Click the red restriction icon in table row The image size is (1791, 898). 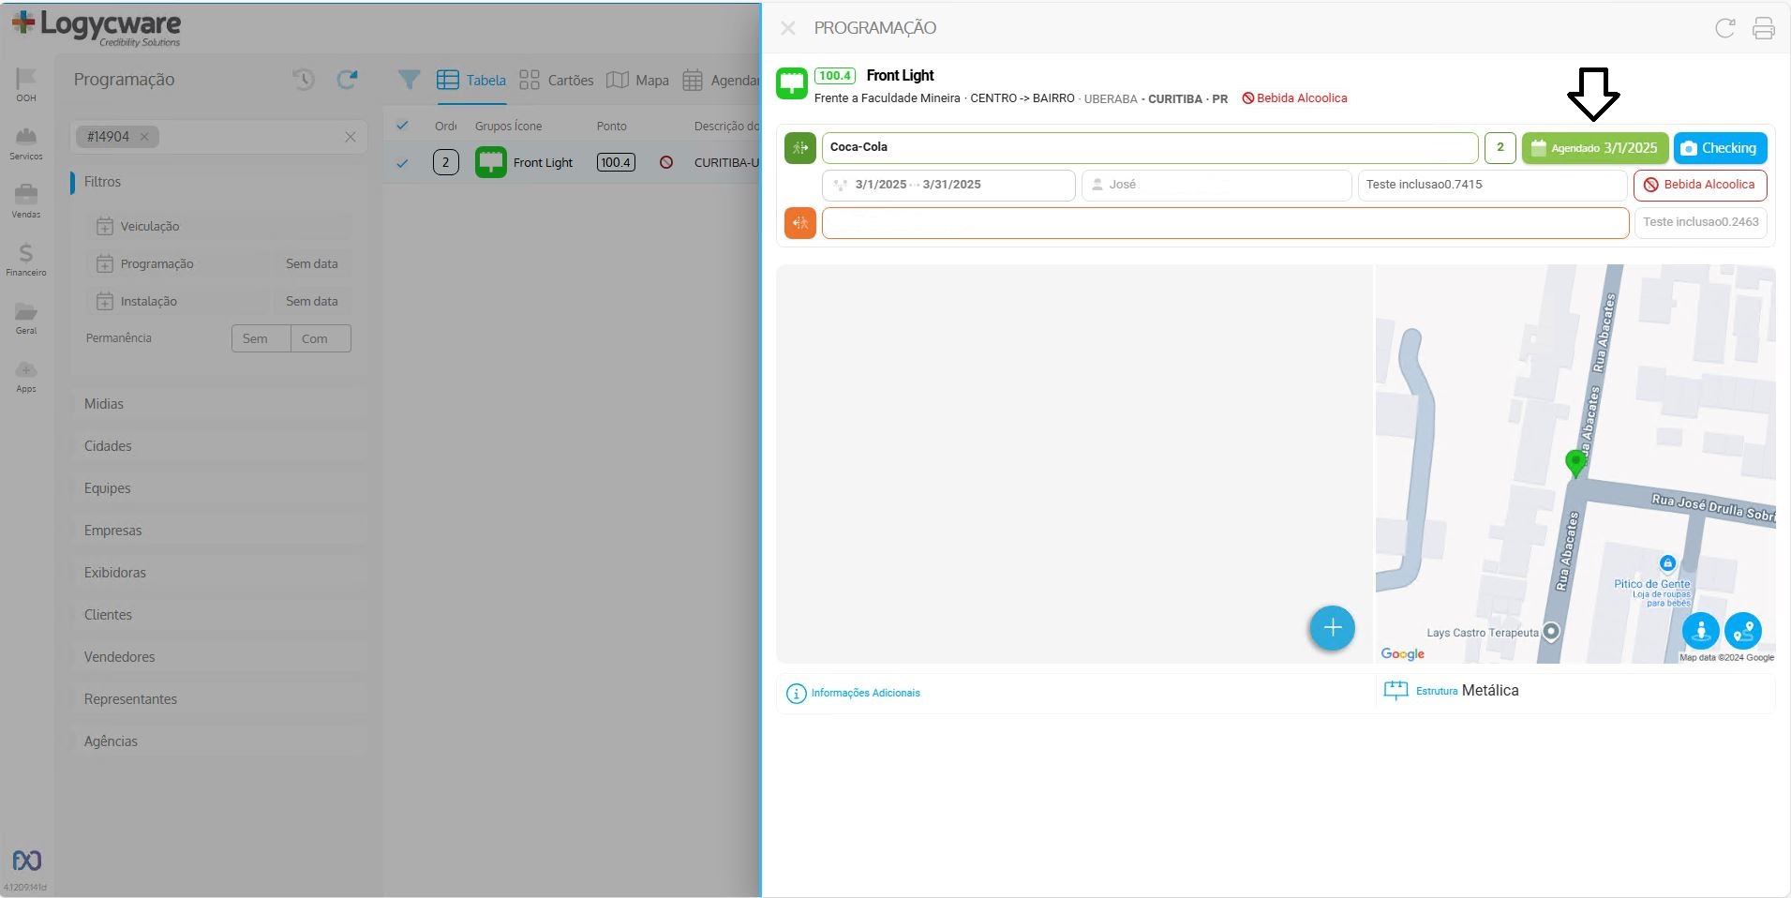[666, 162]
